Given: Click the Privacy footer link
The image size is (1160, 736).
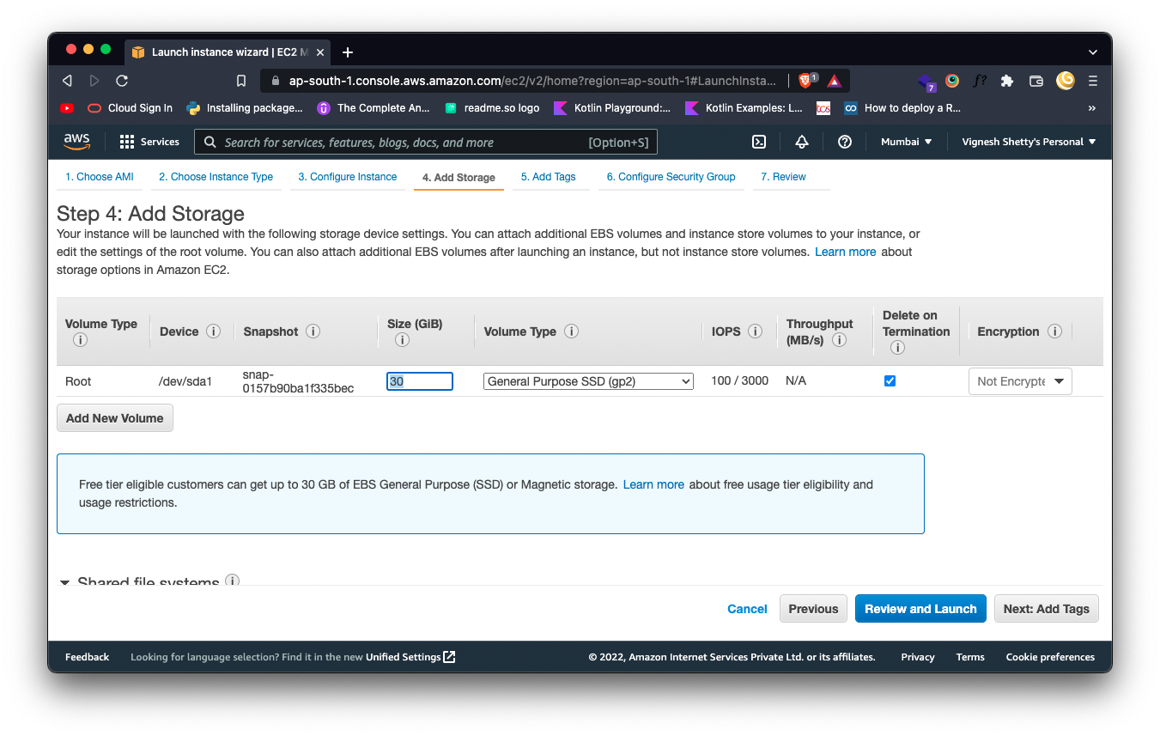Looking at the screenshot, I should coord(917,657).
